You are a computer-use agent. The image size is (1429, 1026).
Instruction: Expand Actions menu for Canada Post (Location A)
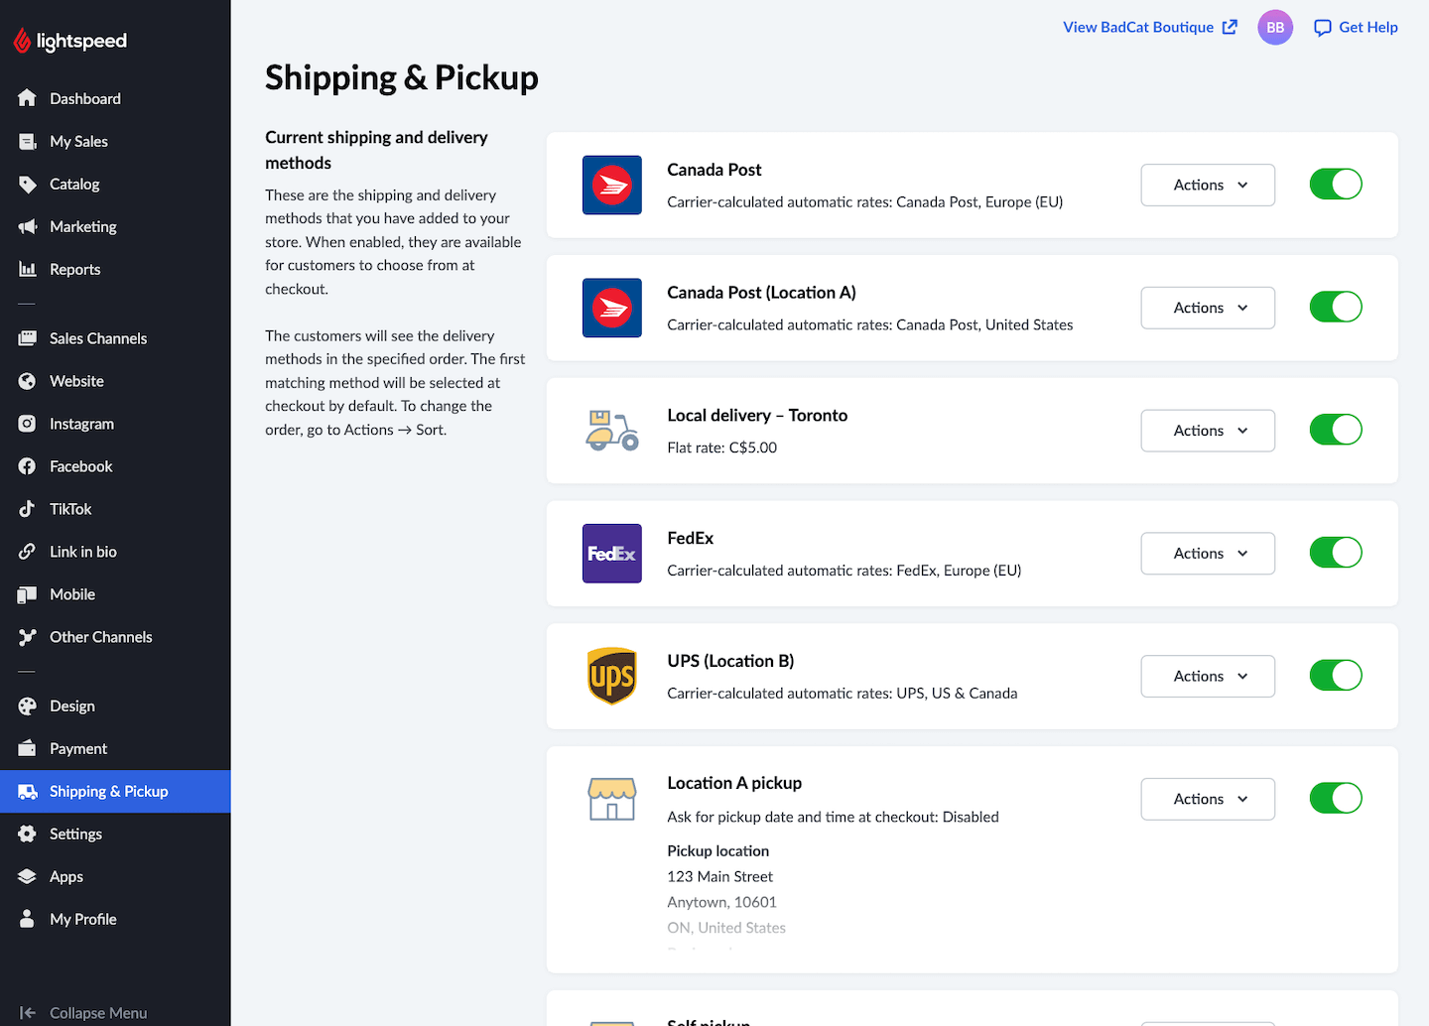[x=1208, y=308]
